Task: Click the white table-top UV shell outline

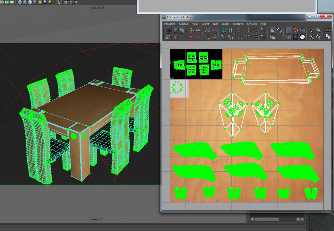Action: pos(276,69)
